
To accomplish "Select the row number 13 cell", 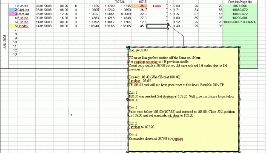I will pos(13,55).
